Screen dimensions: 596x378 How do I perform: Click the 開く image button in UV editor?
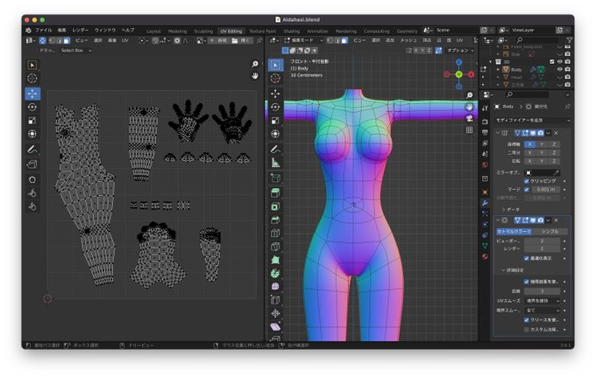[x=241, y=40]
